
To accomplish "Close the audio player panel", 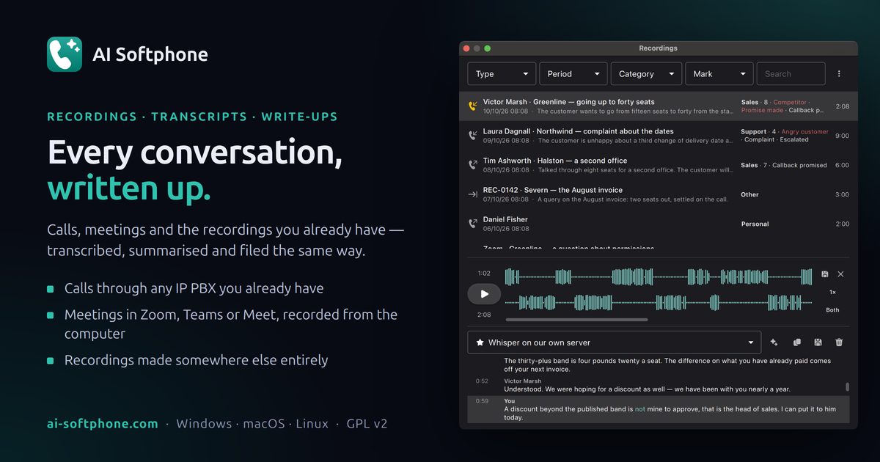I will click(x=840, y=274).
